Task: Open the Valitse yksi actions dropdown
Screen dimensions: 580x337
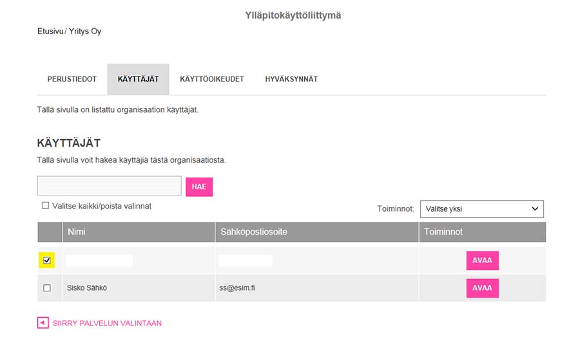Action: (482, 209)
